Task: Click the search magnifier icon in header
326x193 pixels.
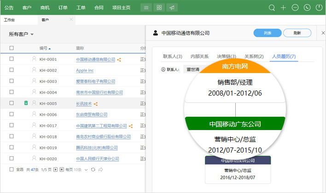Action: coord(272,8)
